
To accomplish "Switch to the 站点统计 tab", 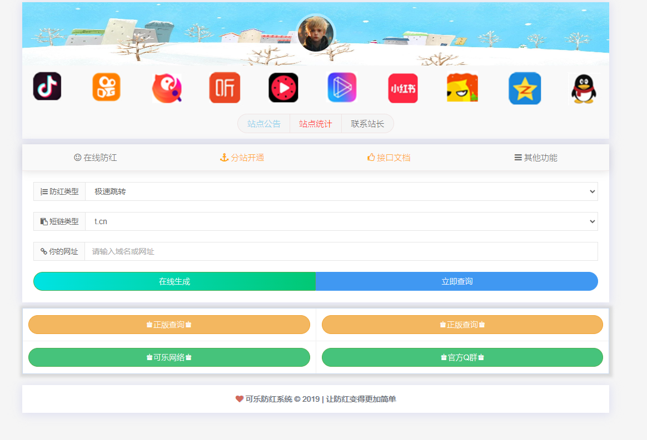I will point(316,124).
